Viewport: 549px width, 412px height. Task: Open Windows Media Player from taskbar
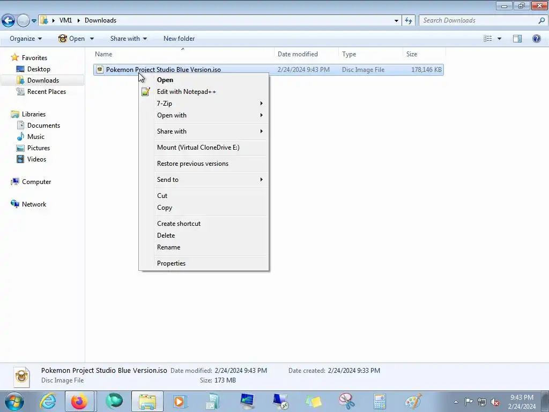pos(181,401)
